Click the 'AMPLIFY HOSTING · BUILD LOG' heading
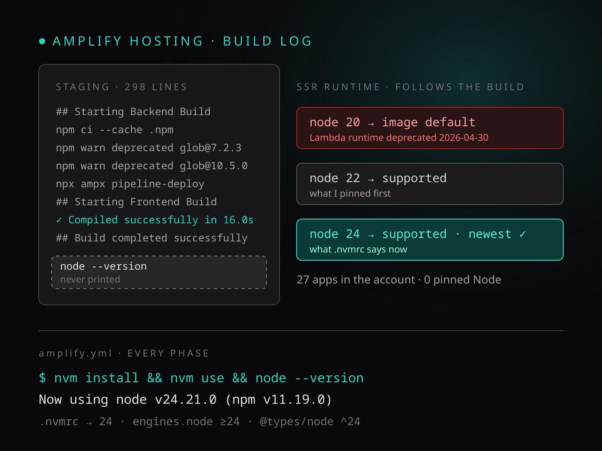The image size is (602, 451). [182, 41]
